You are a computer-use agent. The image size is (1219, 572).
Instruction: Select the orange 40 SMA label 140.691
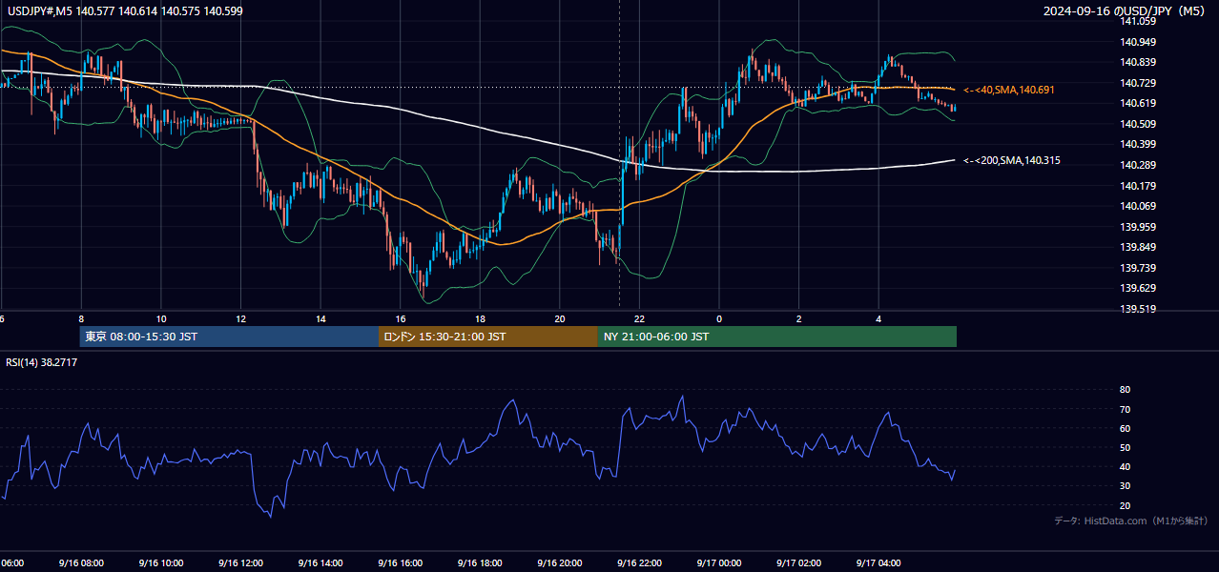click(x=1009, y=90)
